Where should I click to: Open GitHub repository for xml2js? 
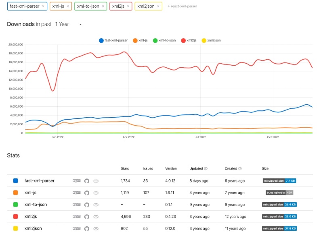pyautogui.click(x=86, y=216)
